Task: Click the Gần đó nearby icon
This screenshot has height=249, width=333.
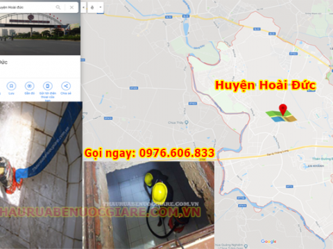Action: (x=29, y=86)
